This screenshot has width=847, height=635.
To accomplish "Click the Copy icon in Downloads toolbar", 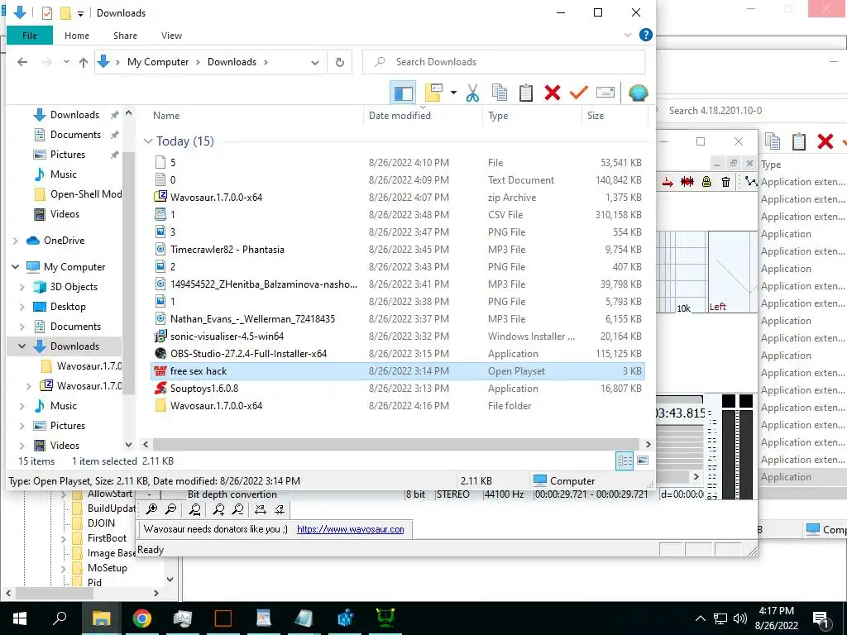I will [x=499, y=93].
